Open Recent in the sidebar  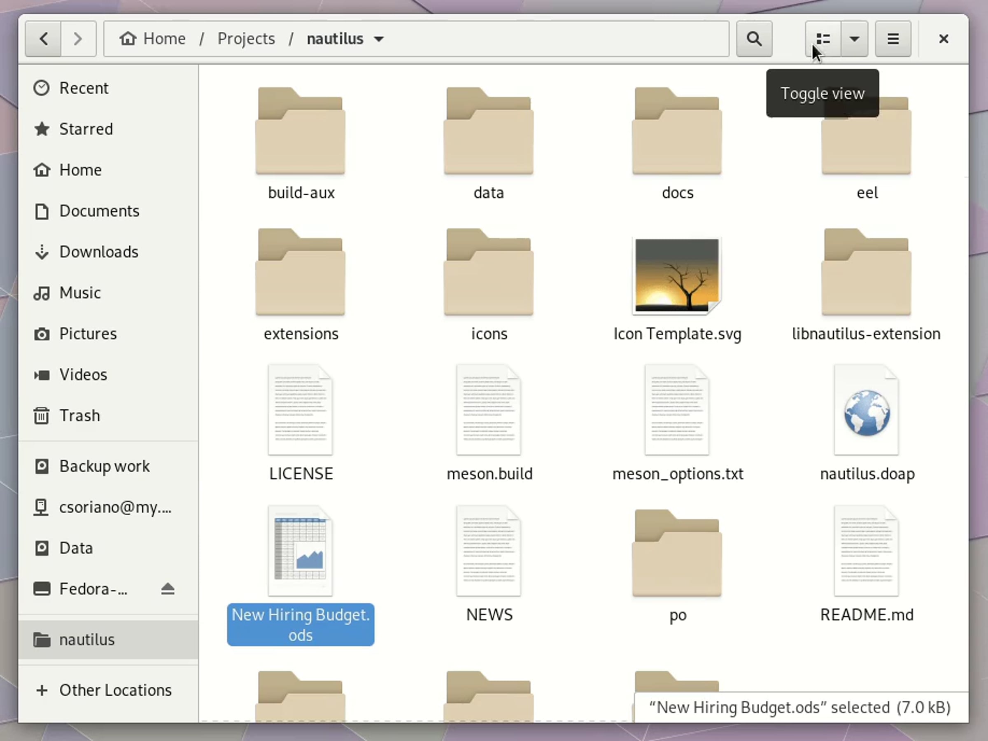point(109,88)
